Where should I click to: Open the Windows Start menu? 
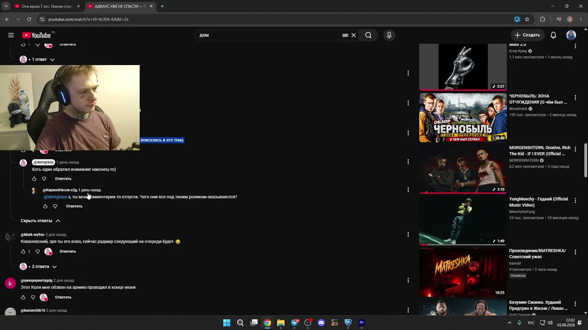227,323
